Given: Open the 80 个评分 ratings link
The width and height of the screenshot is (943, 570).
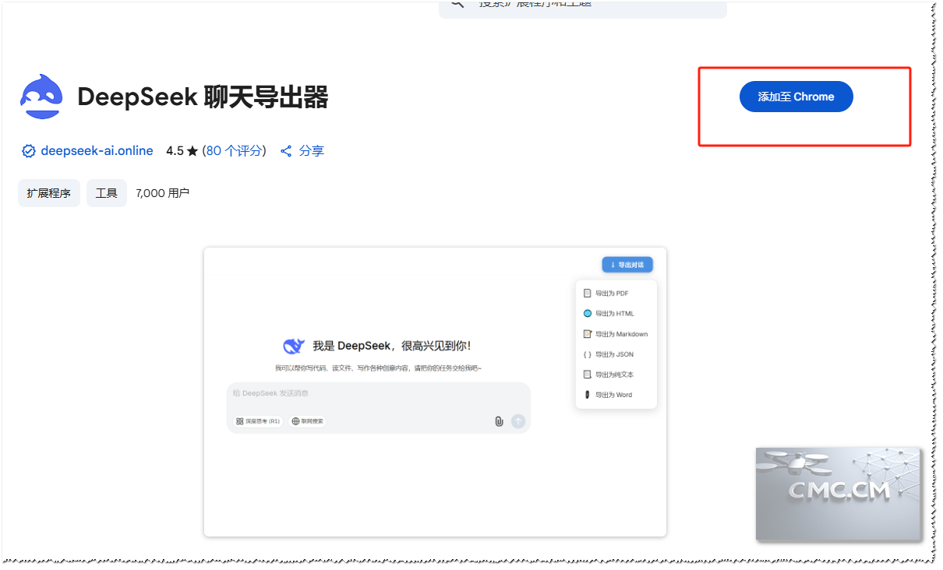Looking at the screenshot, I should pos(234,151).
